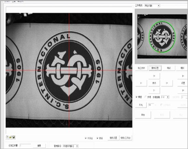The image size is (188, 149).
Task: Uncheck the checked slow-speed checkbox under the direction pad
Action: coord(136,97)
